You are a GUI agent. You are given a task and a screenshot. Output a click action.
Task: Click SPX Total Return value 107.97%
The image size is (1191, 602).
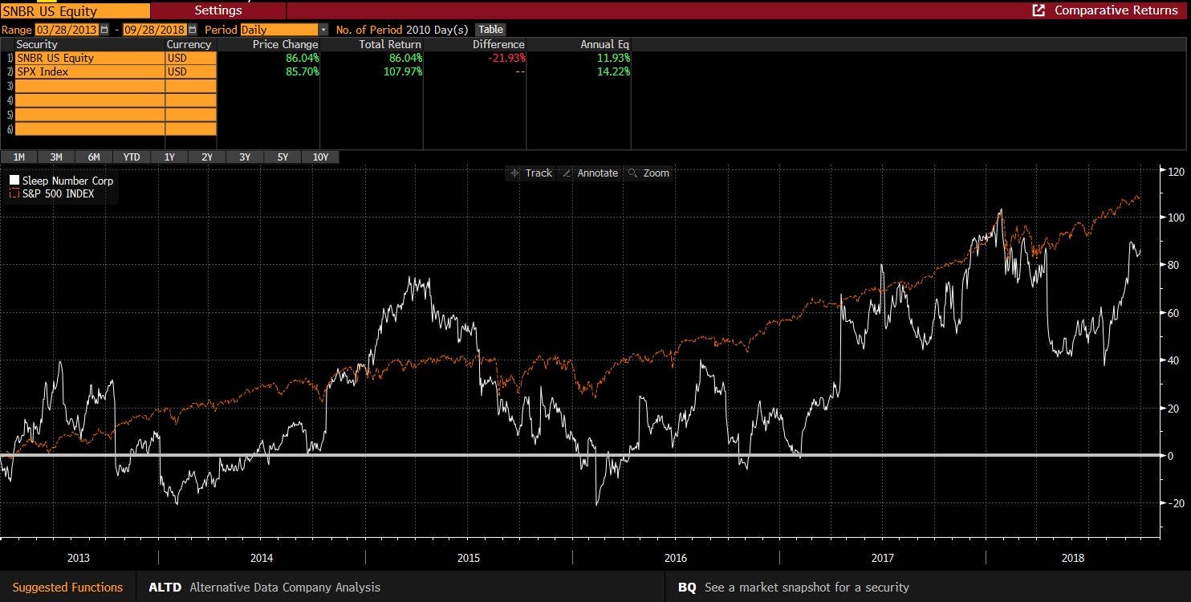click(x=403, y=71)
